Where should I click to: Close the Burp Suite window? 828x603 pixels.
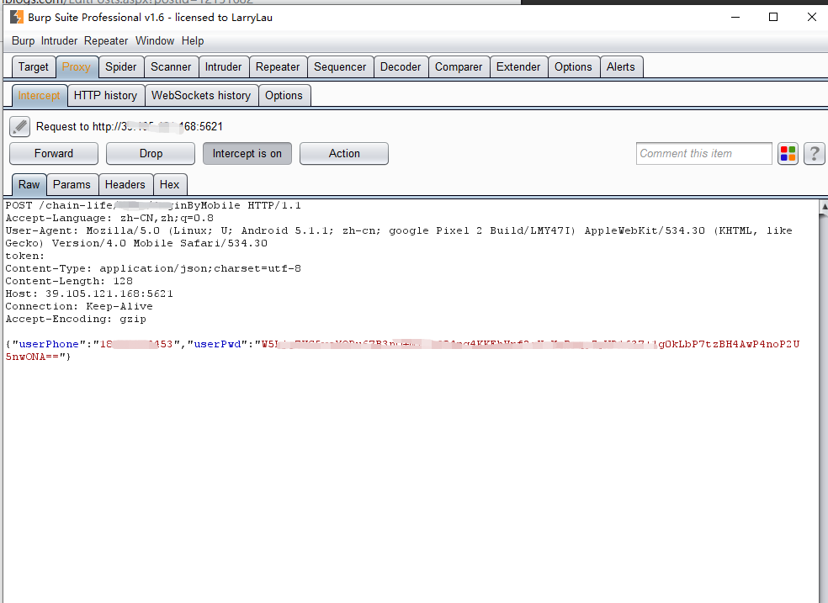coord(812,18)
